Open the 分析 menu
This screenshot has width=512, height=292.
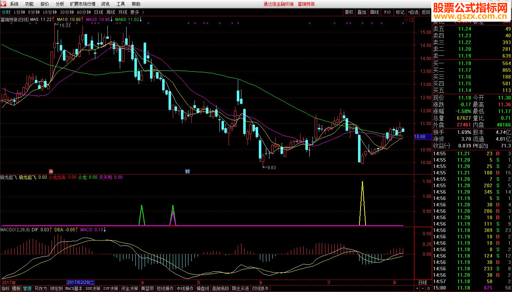[x=60, y=4]
